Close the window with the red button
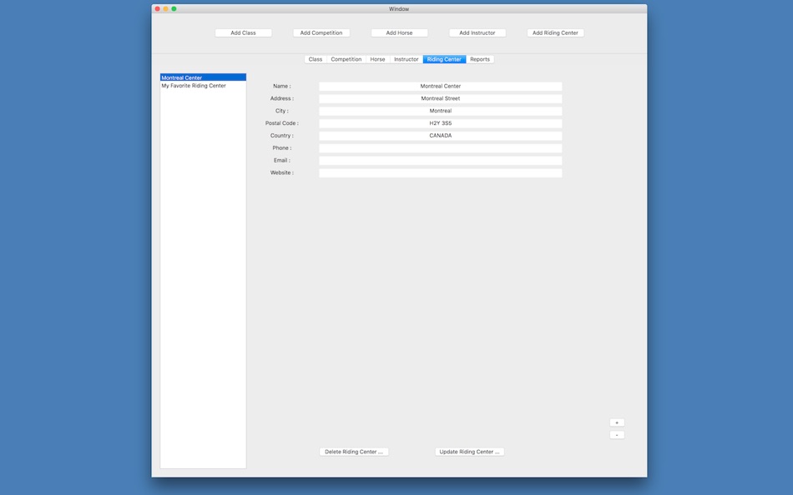The width and height of the screenshot is (793, 495). (157, 8)
